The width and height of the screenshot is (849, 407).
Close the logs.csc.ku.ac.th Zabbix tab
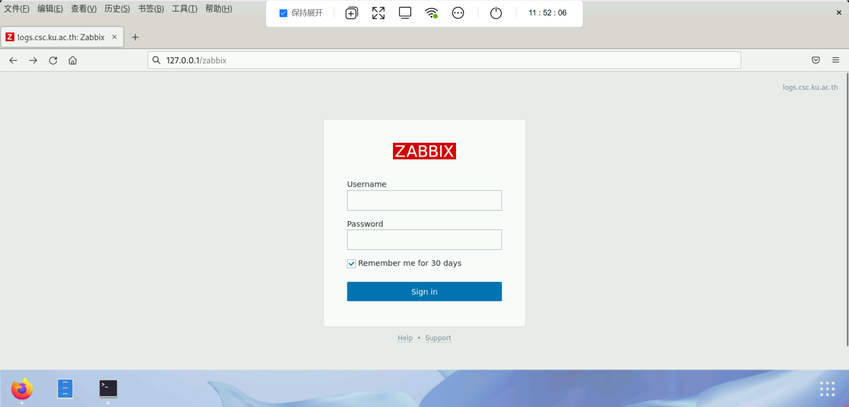point(115,37)
